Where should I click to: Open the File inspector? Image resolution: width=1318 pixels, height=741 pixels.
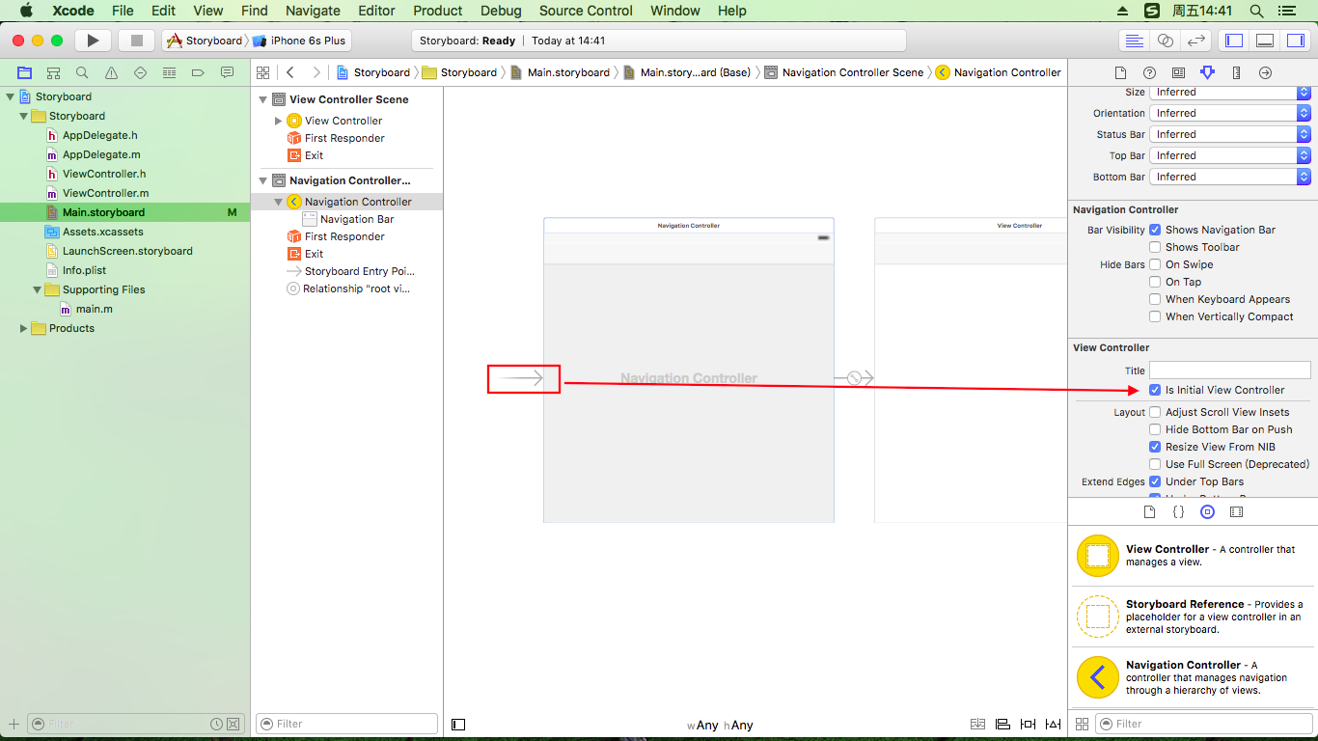click(x=1119, y=71)
